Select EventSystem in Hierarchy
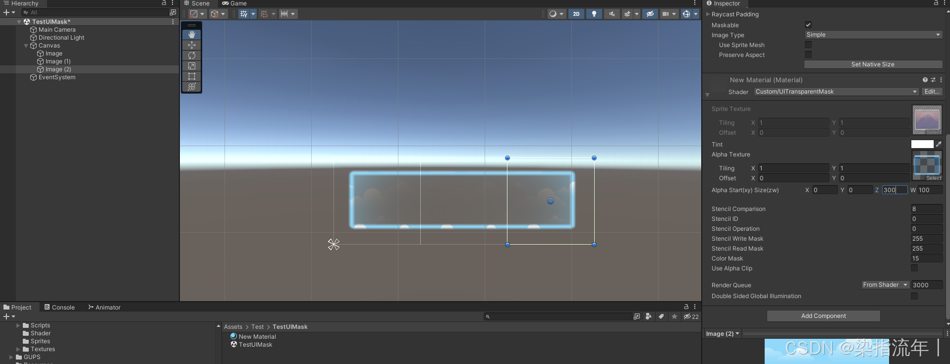 click(x=57, y=77)
